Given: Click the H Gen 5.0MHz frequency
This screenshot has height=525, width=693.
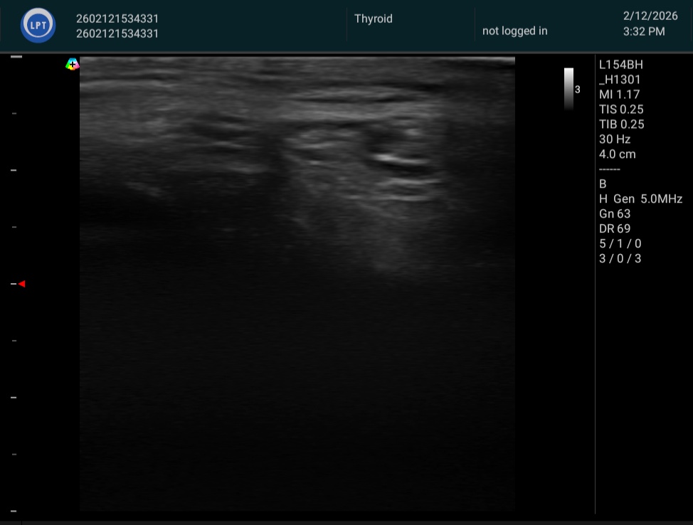Looking at the screenshot, I should 640,199.
